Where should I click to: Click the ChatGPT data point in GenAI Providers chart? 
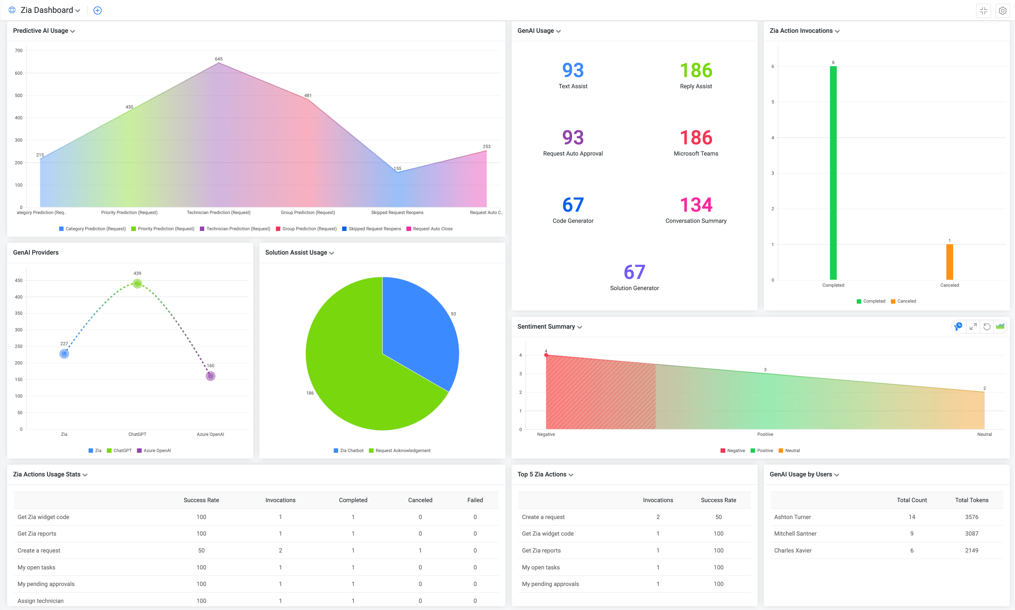tap(137, 283)
